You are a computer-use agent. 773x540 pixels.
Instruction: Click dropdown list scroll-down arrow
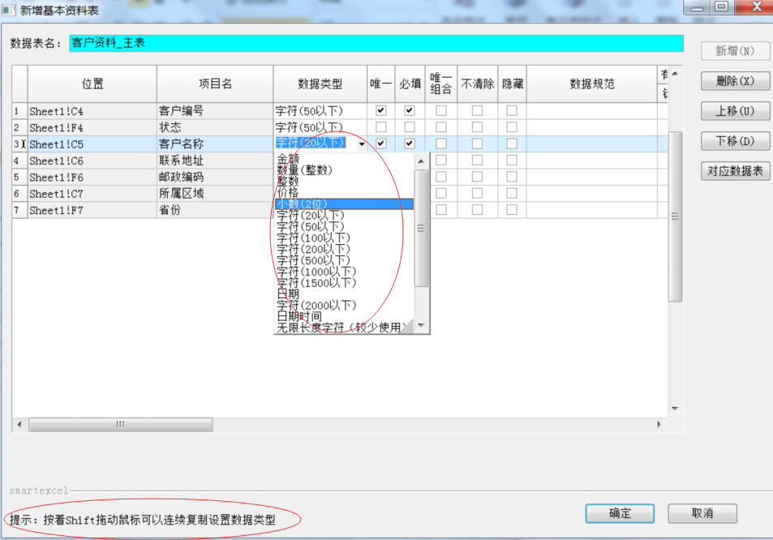(x=421, y=325)
